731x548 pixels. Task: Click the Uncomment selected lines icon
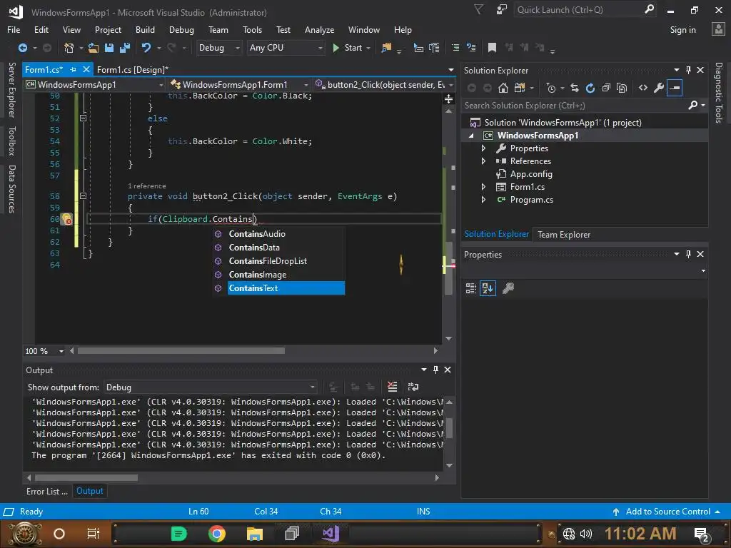471,48
